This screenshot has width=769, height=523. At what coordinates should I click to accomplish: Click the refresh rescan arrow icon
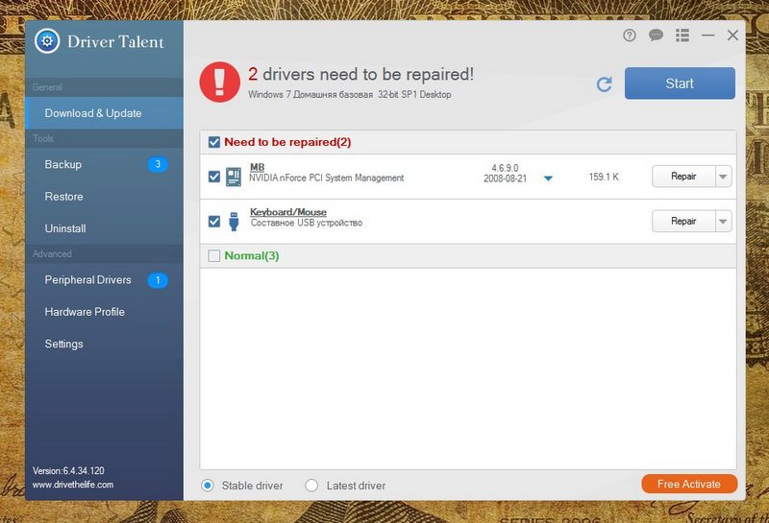point(605,84)
